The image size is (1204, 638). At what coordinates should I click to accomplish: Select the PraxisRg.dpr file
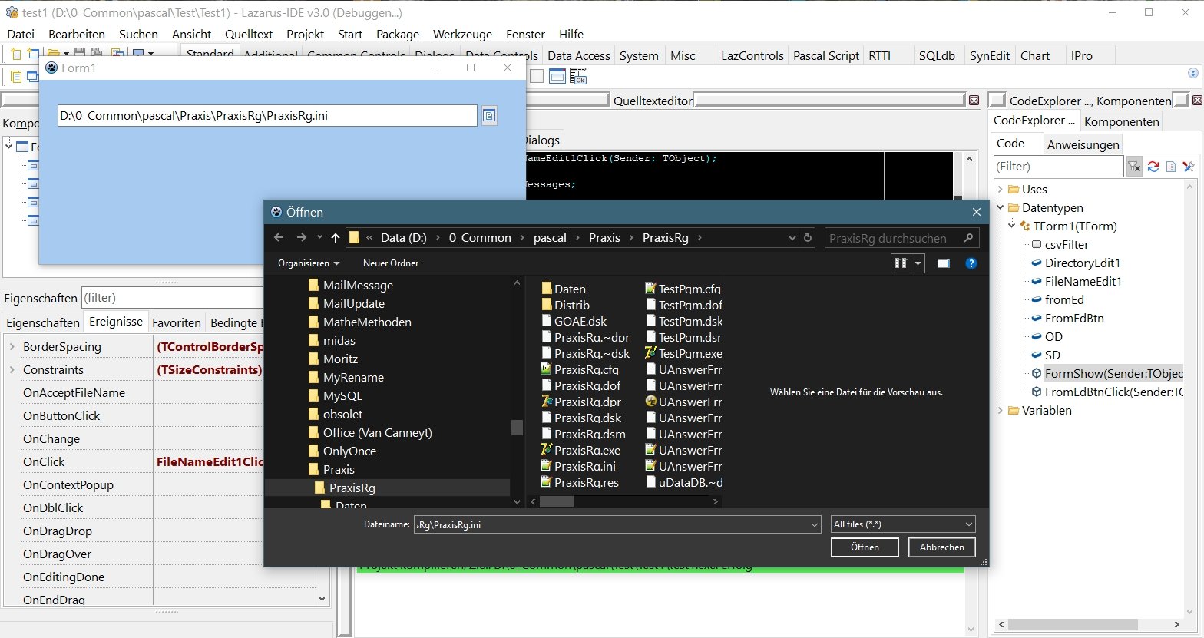(580, 402)
